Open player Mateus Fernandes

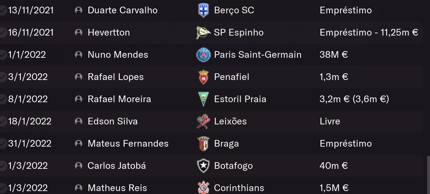coord(128,144)
